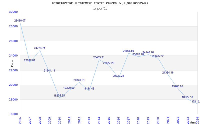The height and width of the screenshot is (125, 200).
Task: Click the data label 18235.35
Action: point(59,95)
